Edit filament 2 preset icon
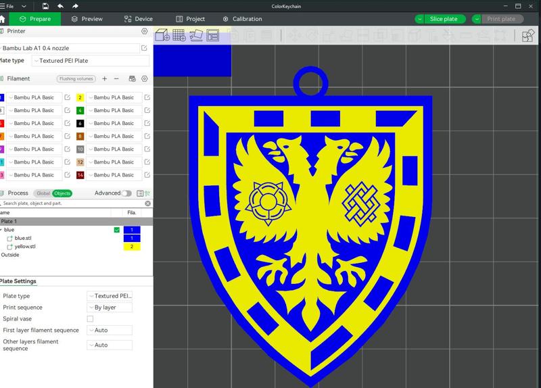This screenshot has height=388, width=541. [147, 97]
